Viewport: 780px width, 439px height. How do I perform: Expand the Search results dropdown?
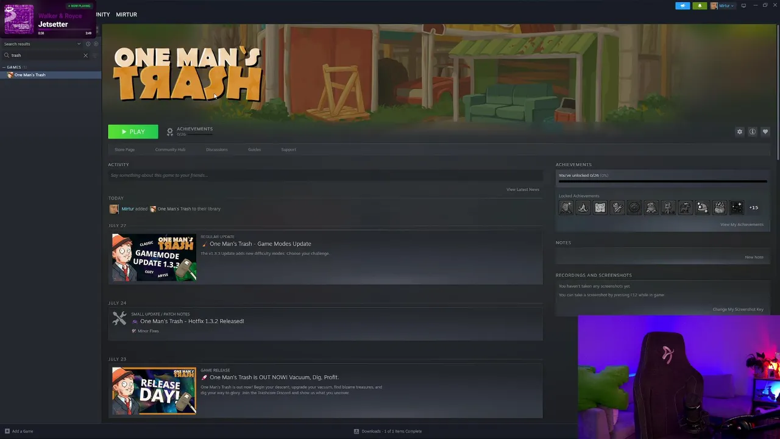pyautogui.click(x=41, y=44)
